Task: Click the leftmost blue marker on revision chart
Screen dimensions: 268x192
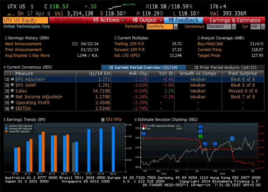Action: [144, 133]
